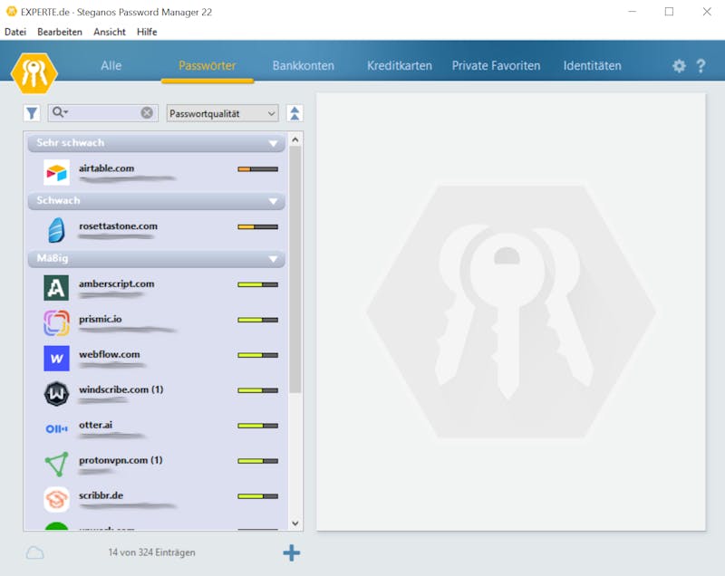The image size is (725, 576).
Task: Toggle sort order with the arrows icon
Action: (x=295, y=113)
